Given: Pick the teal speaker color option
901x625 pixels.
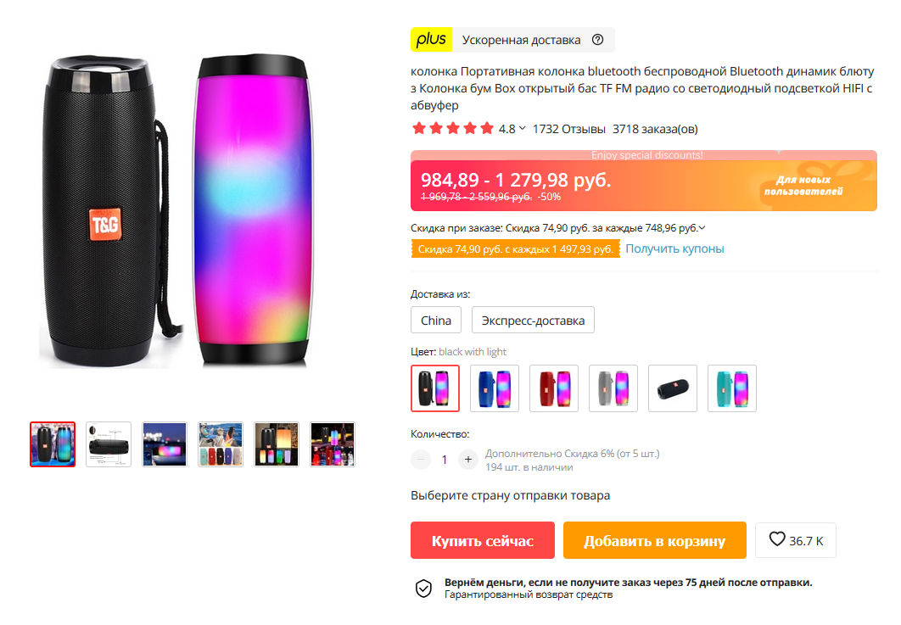Looking at the screenshot, I should (731, 388).
